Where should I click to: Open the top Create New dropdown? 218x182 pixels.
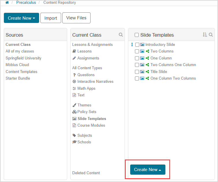click(x=21, y=18)
